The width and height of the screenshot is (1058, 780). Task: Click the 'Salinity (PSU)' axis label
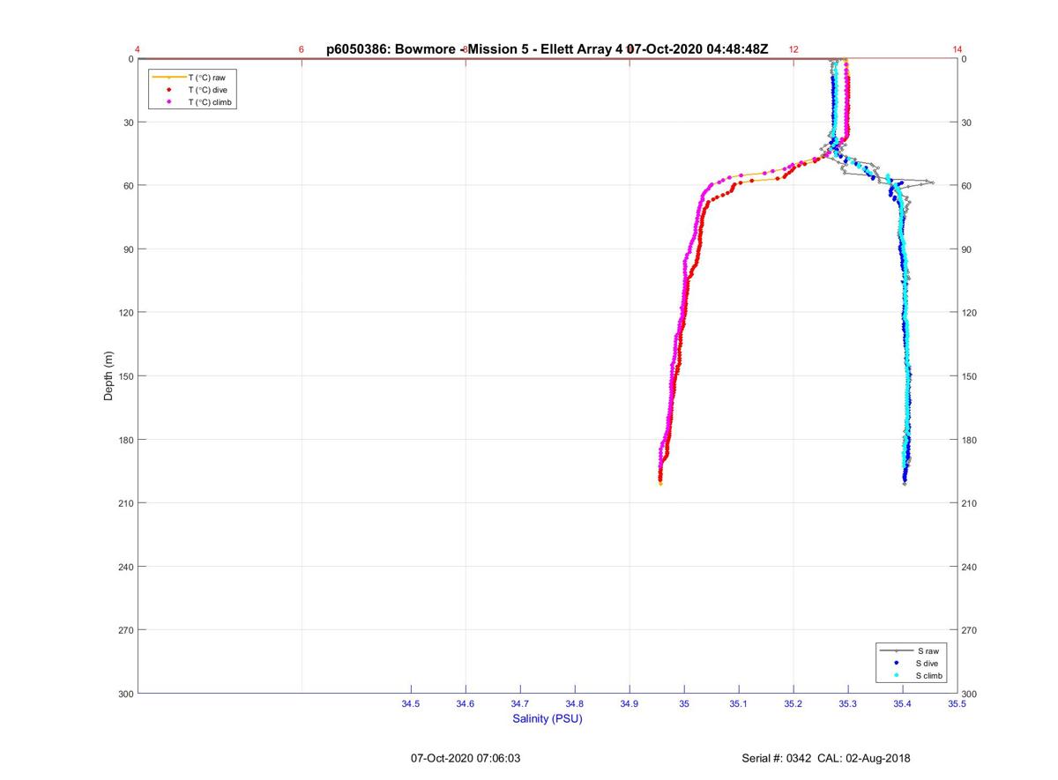(548, 719)
